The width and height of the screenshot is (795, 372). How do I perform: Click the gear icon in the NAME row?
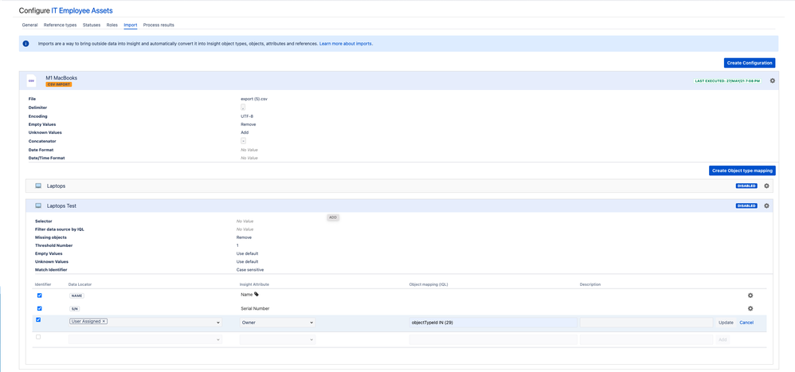[x=750, y=296]
